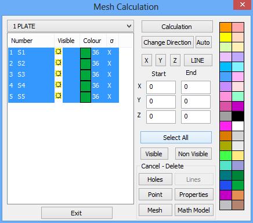Viewport: 253px width, 223px height.
Task: Pick the yellow swatch in palette
Action: click(x=226, y=37)
